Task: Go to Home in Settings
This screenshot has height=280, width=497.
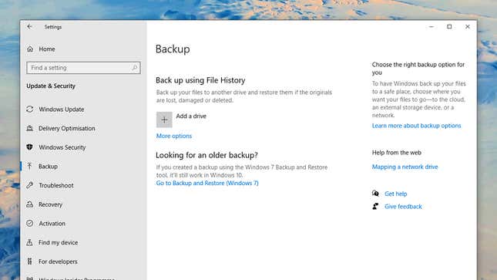Action: tap(47, 49)
